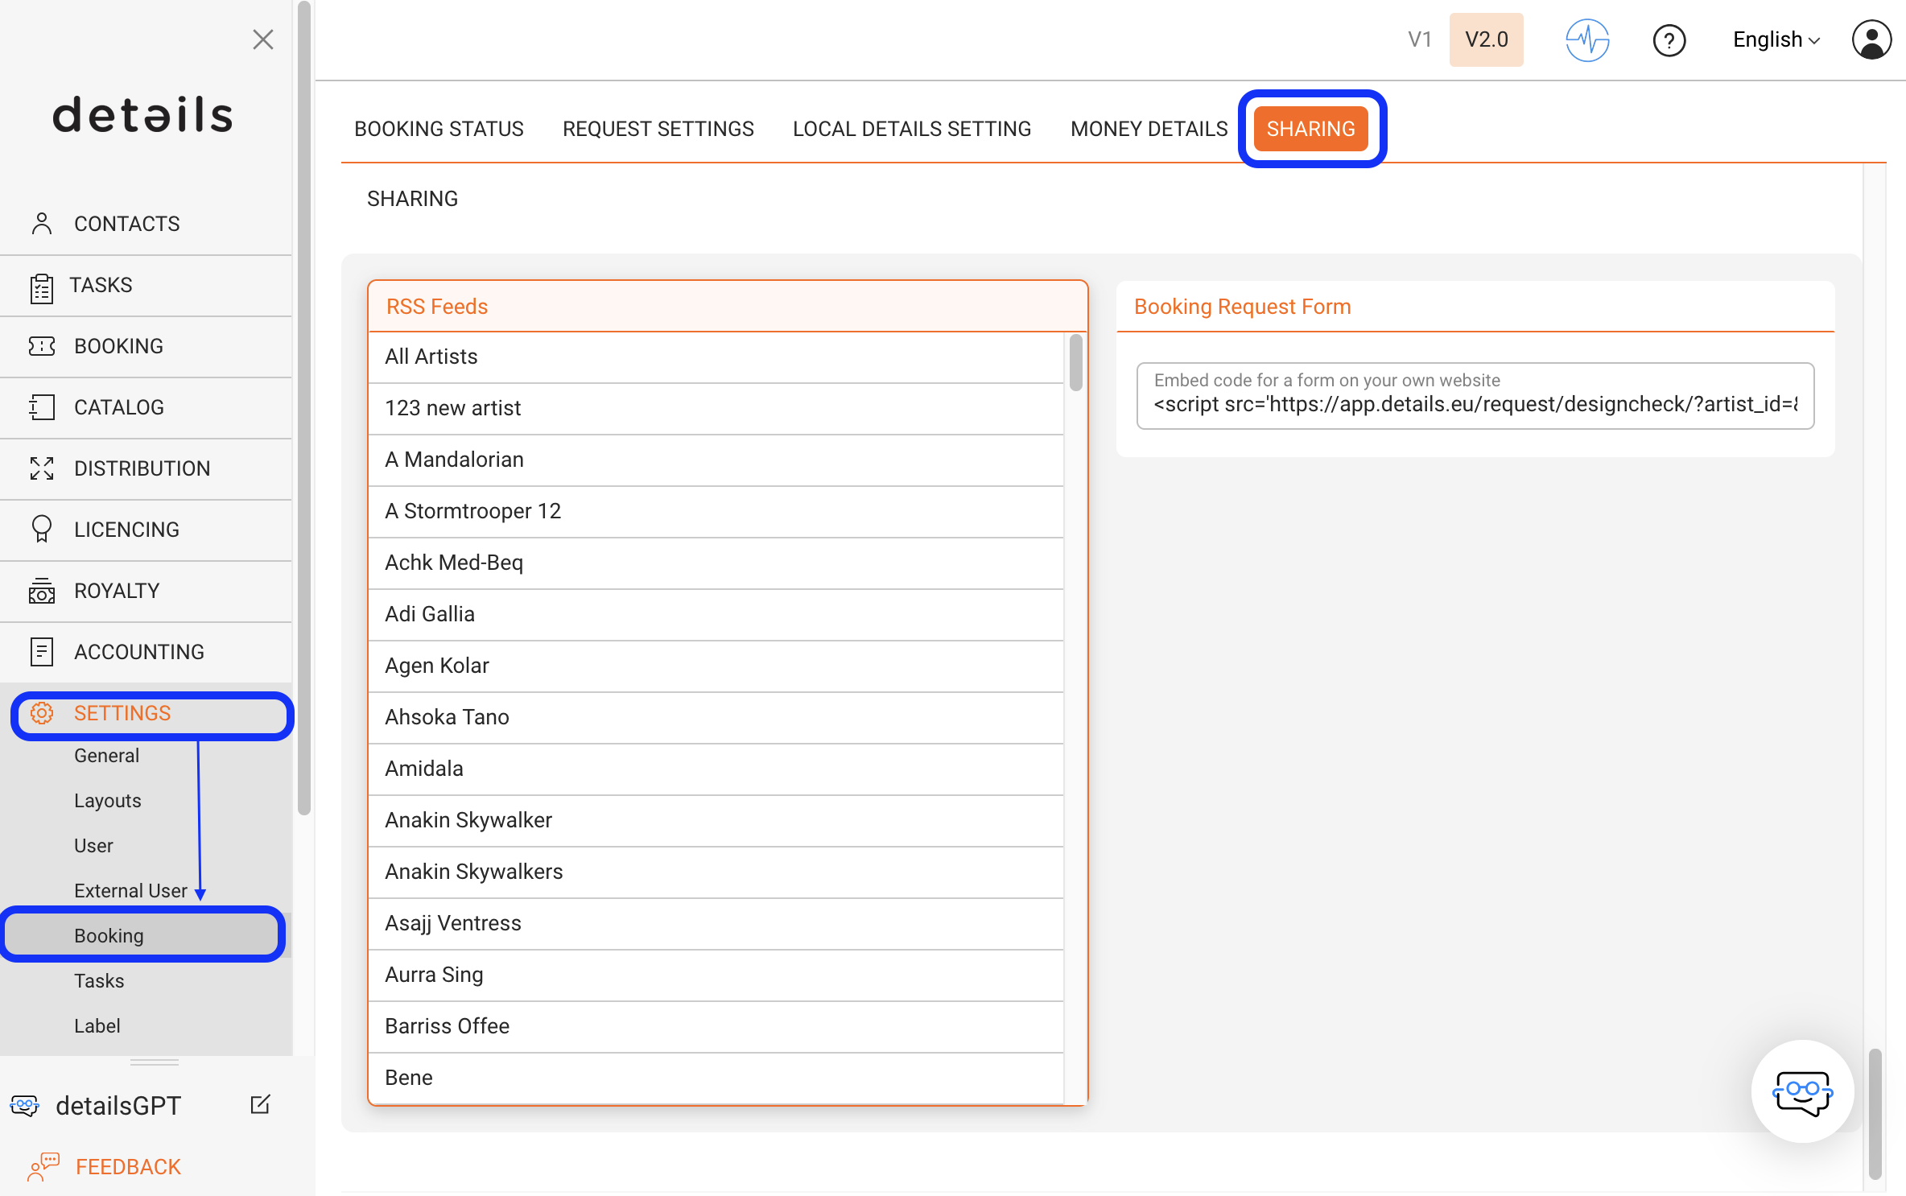Click the Booking ticket icon
The image size is (1906, 1196).
[42, 346]
